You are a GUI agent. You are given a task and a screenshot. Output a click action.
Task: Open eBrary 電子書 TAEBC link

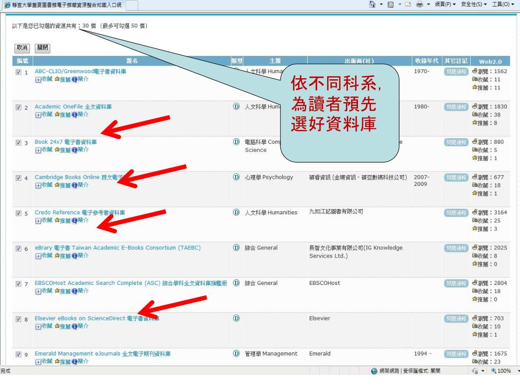click(x=117, y=248)
